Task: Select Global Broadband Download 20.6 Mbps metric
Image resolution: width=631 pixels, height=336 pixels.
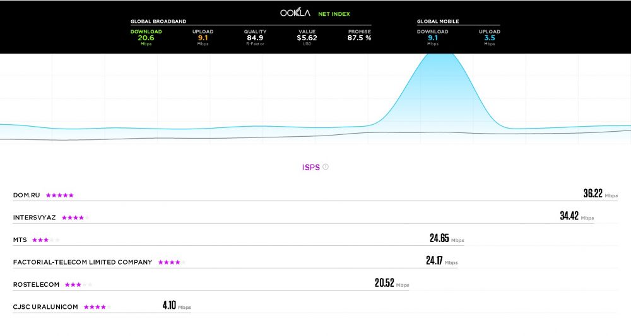Action: 146,37
